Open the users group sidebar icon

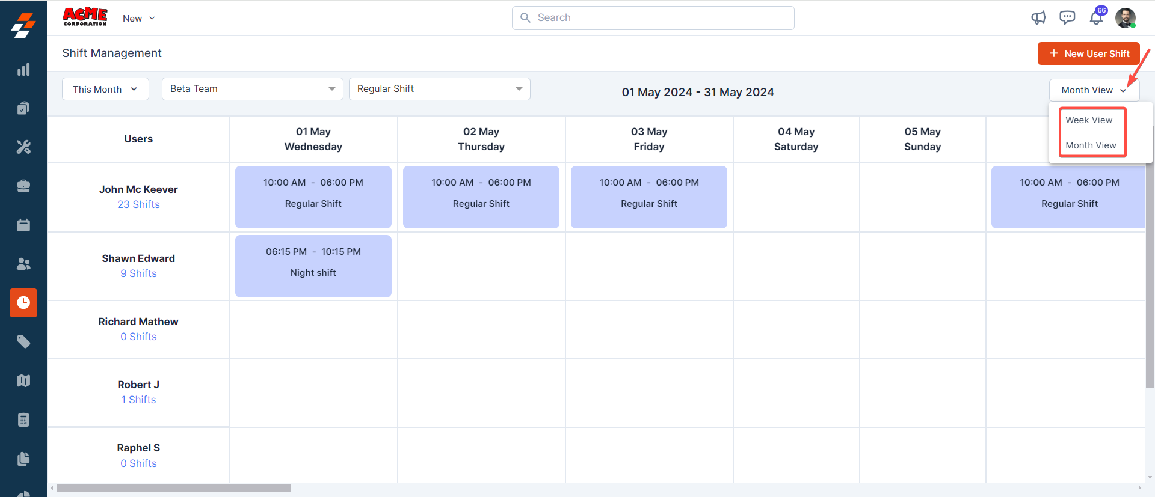23,264
